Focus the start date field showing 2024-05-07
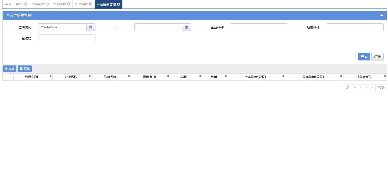This screenshot has height=184, width=388. coord(62,28)
